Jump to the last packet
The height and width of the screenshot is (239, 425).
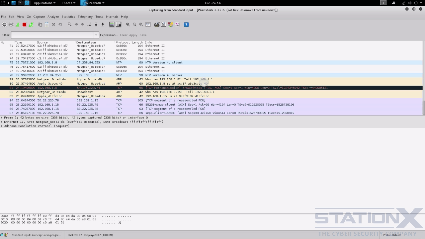click(x=103, y=25)
